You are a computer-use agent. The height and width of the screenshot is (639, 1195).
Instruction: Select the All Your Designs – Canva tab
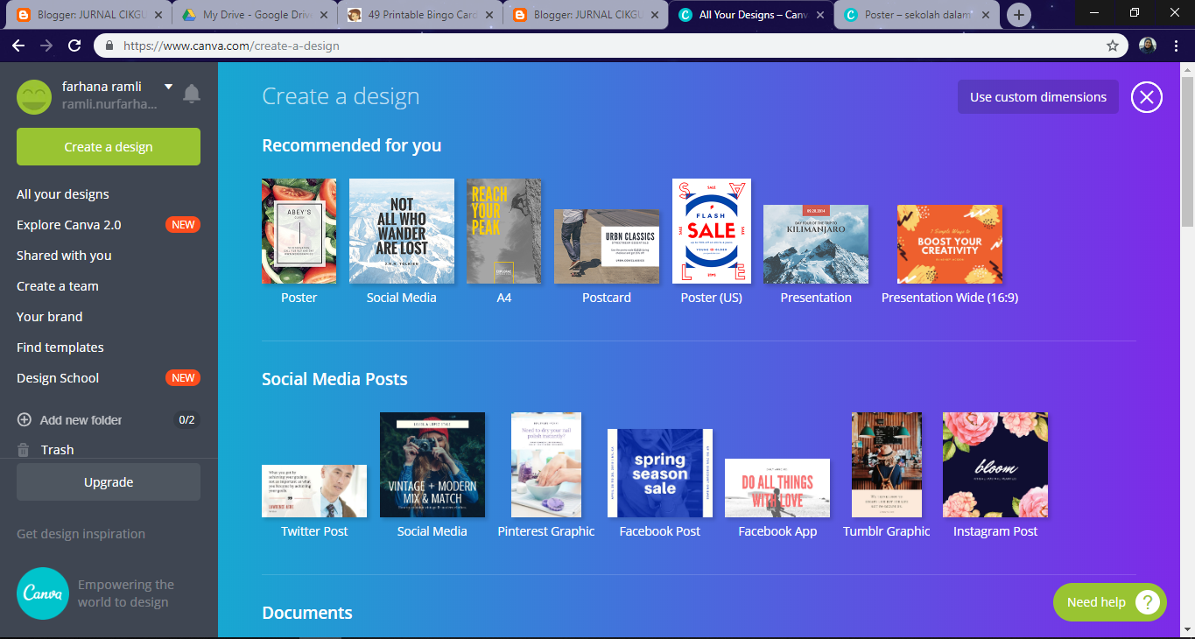(x=751, y=15)
